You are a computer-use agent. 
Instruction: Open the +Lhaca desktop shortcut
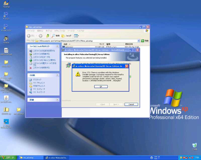pos(6,40)
